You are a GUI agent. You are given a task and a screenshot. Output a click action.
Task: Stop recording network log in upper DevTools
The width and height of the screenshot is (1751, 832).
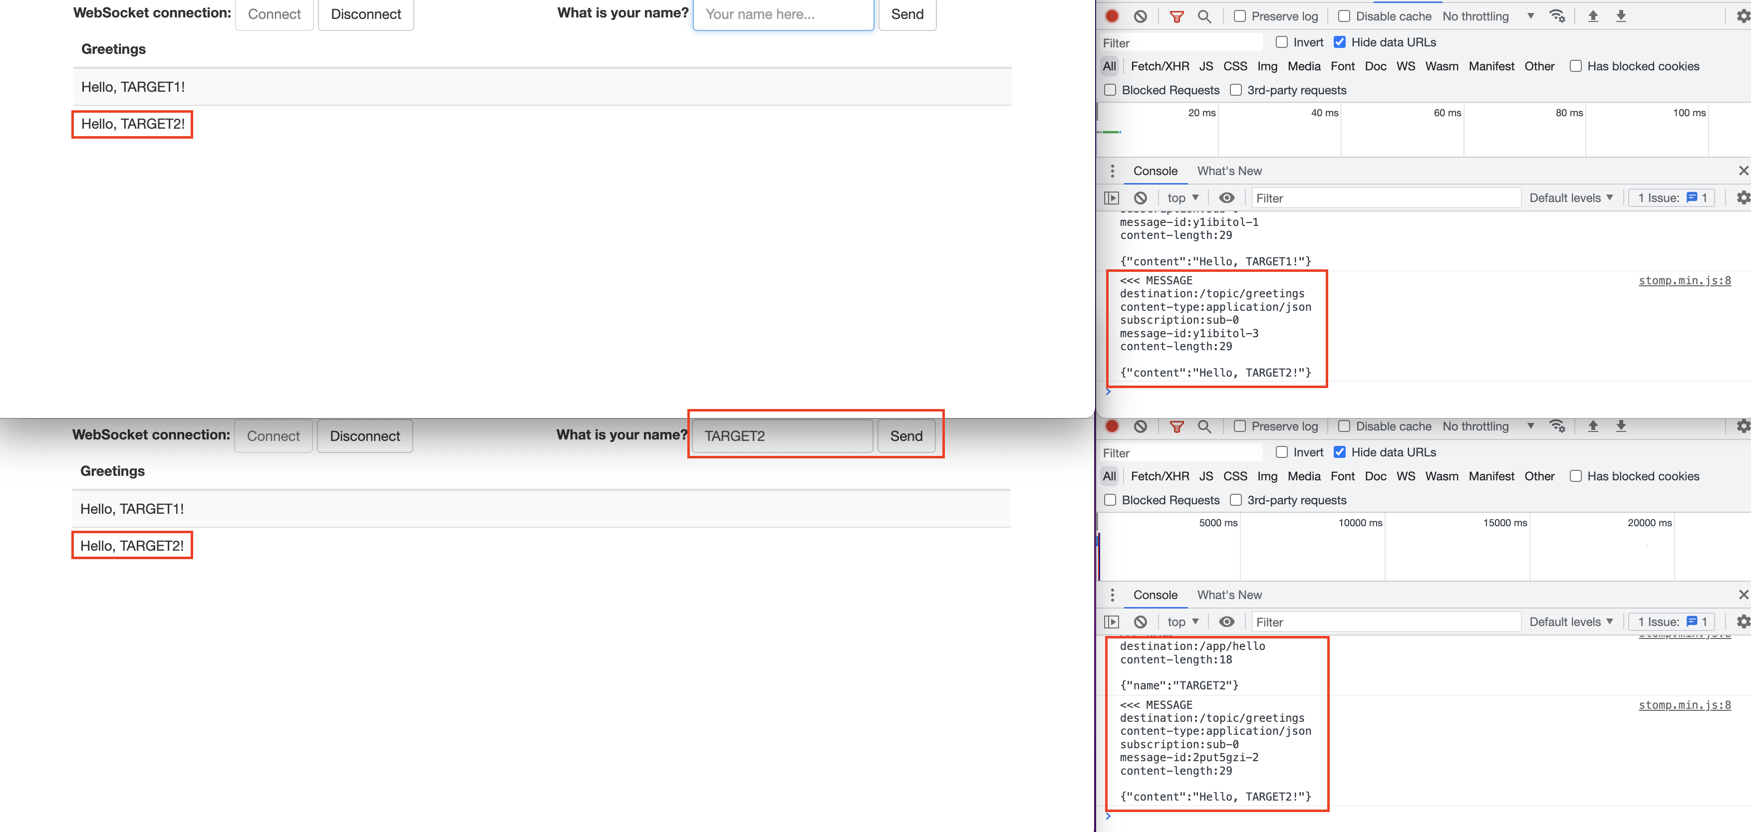click(1112, 15)
